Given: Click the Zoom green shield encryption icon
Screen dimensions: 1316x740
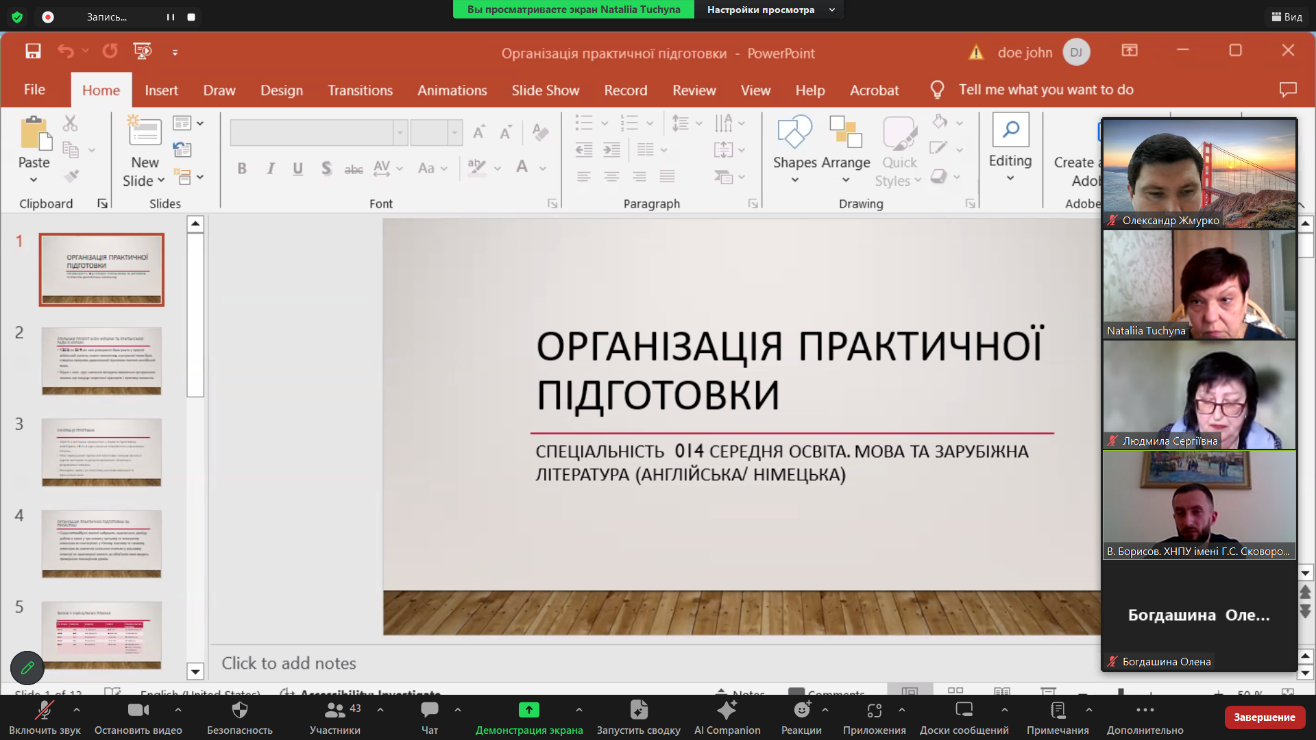Looking at the screenshot, I should 17,17.
